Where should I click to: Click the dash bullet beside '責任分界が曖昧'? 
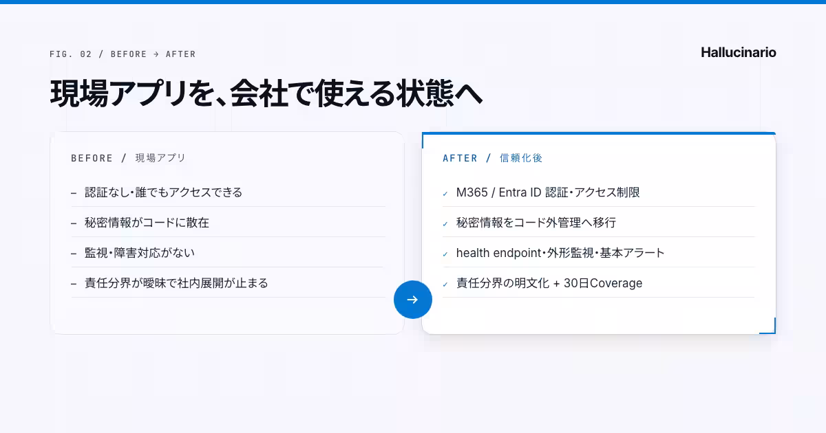tap(74, 284)
